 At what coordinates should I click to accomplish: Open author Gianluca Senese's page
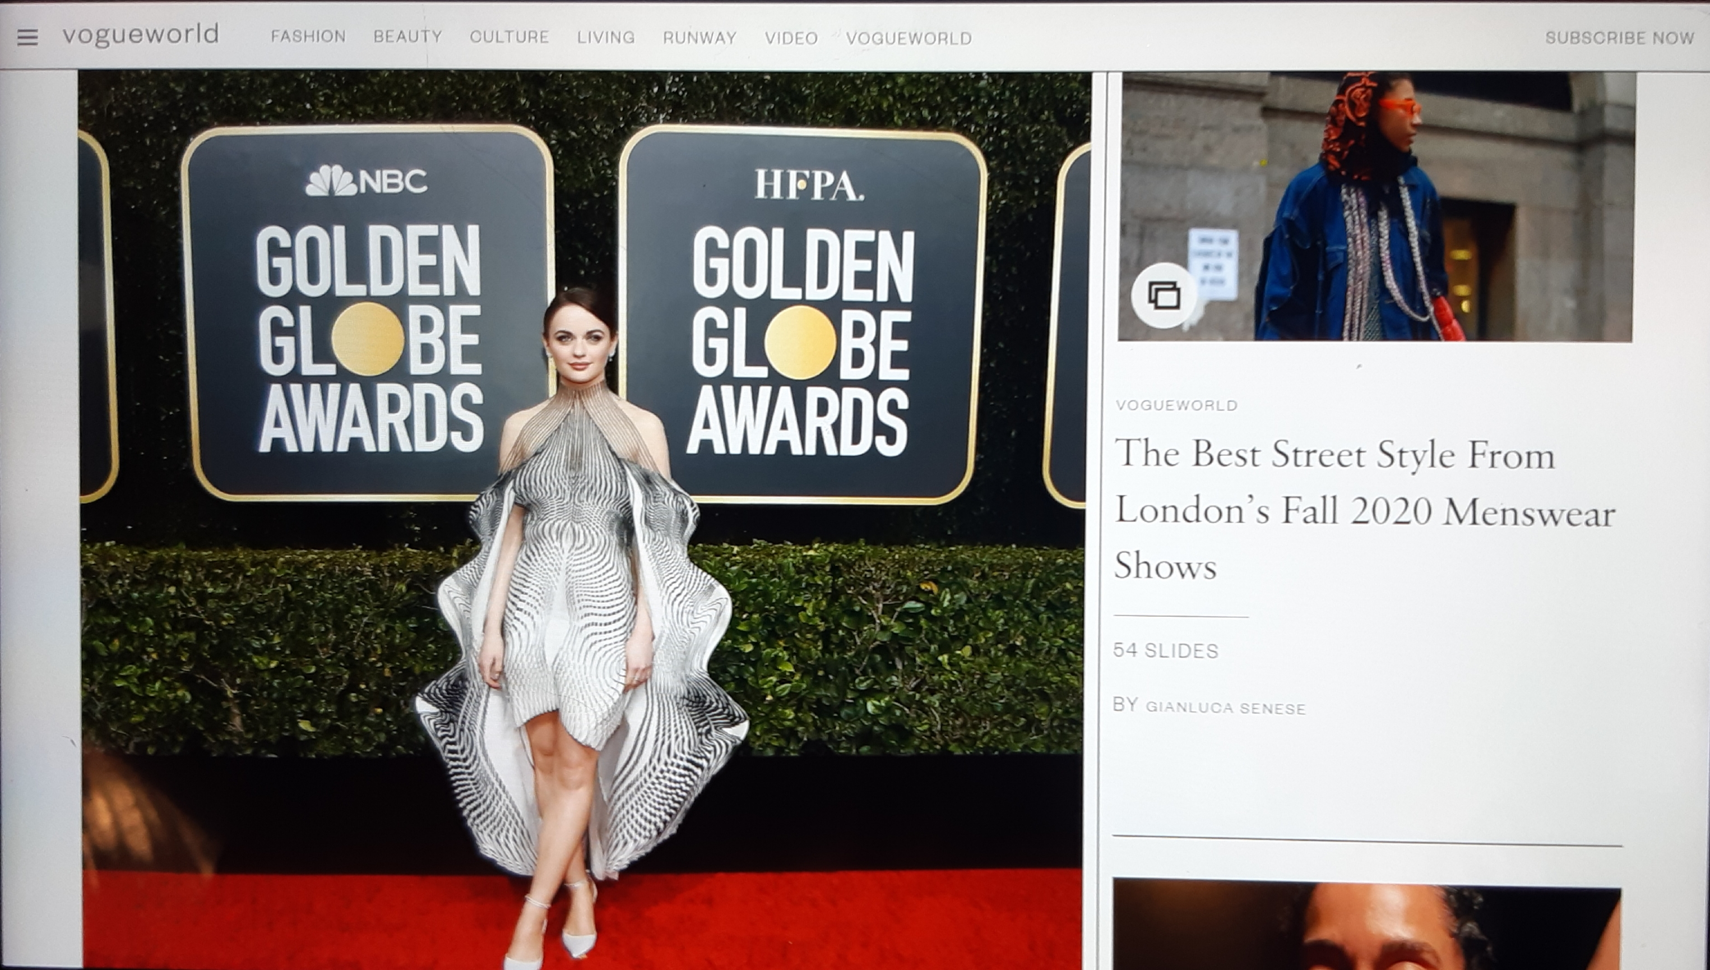pos(1225,708)
